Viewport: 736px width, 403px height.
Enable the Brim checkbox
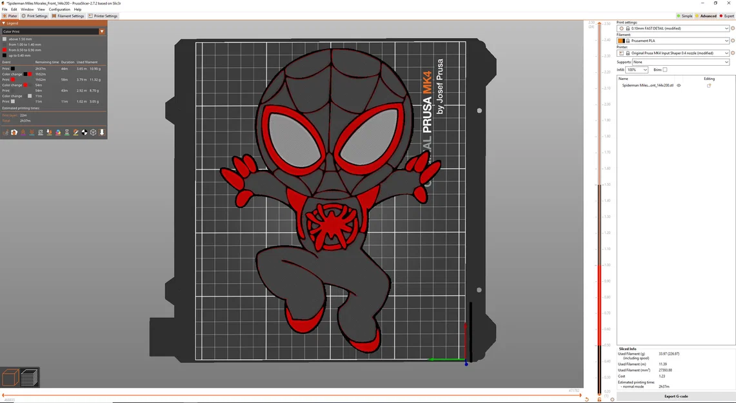(664, 70)
